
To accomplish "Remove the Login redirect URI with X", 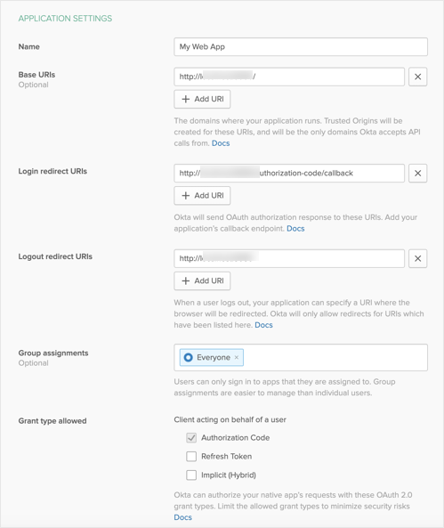I will [417, 173].
